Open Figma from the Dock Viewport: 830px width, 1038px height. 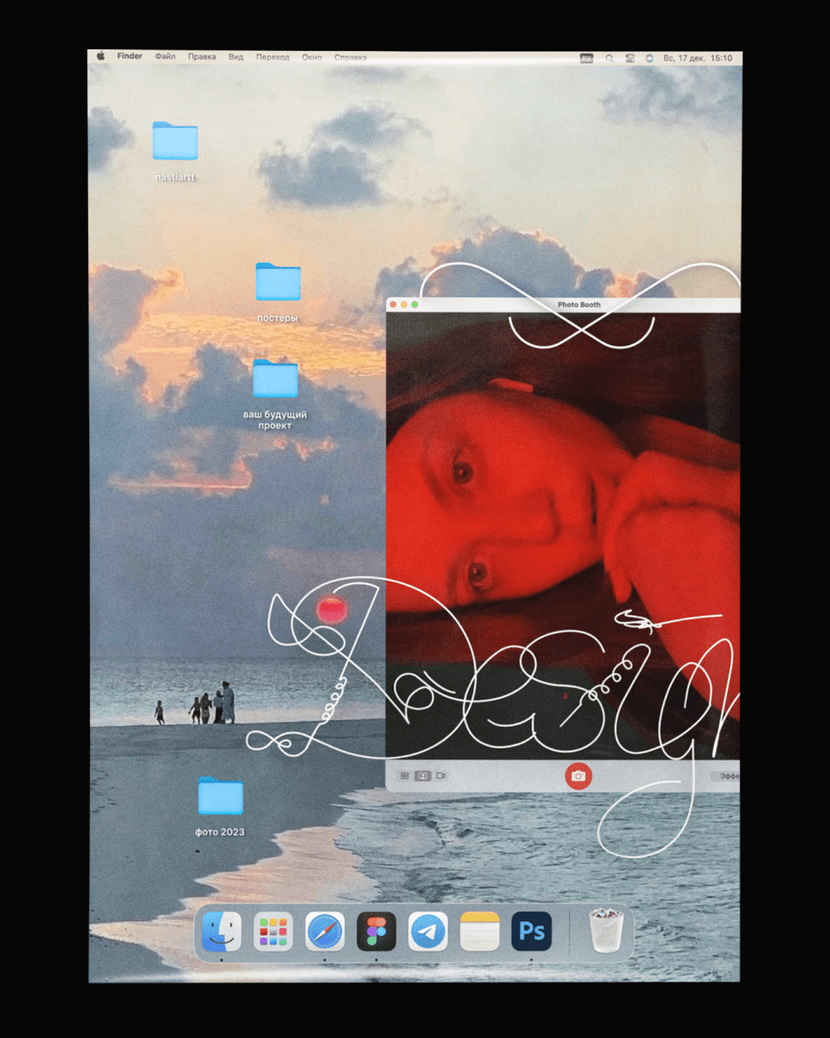click(x=377, y=932)
